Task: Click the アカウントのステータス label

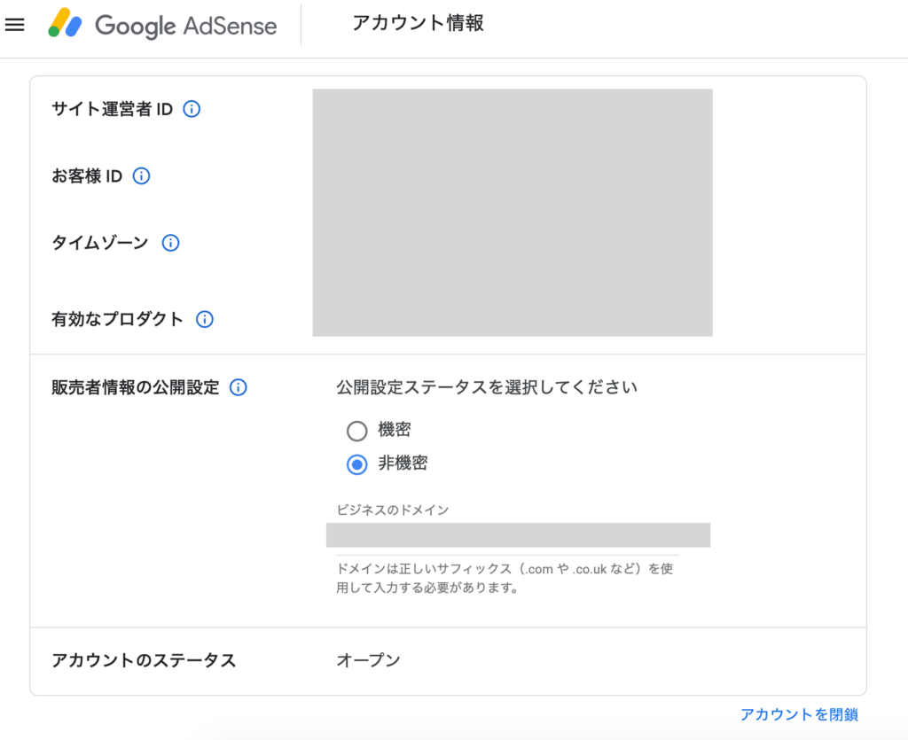Action: coord(144,660)
